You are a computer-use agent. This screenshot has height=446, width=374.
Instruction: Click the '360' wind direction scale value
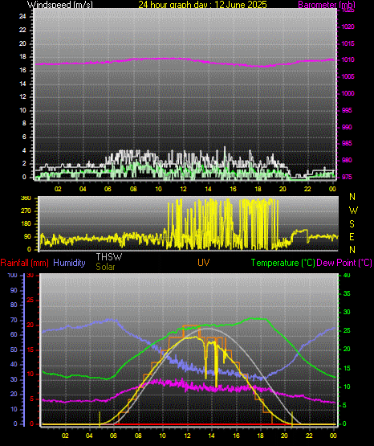tap(26, 198)
